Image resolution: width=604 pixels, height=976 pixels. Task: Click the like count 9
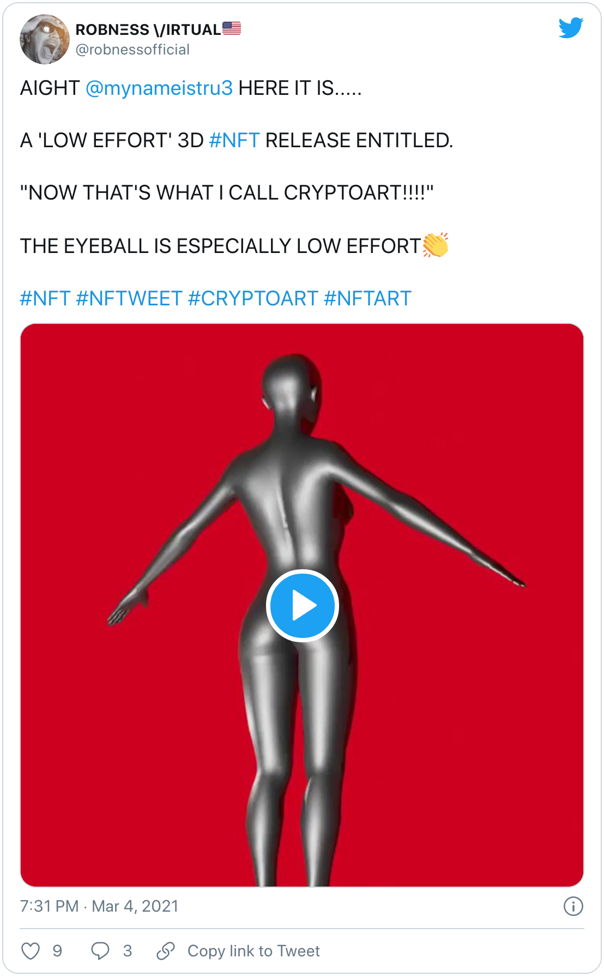click(57, 951)
